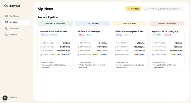Click the Later status tag
The height and width of the screenshot is (103, 191).
click(127, 35)
